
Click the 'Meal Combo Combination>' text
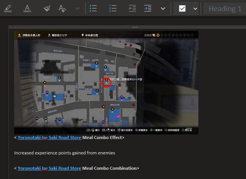[111, 168]
